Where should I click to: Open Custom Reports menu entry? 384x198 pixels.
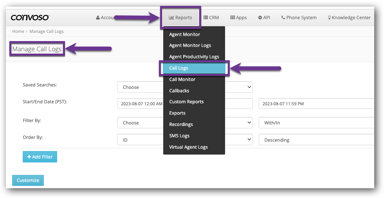pos(194,102)
